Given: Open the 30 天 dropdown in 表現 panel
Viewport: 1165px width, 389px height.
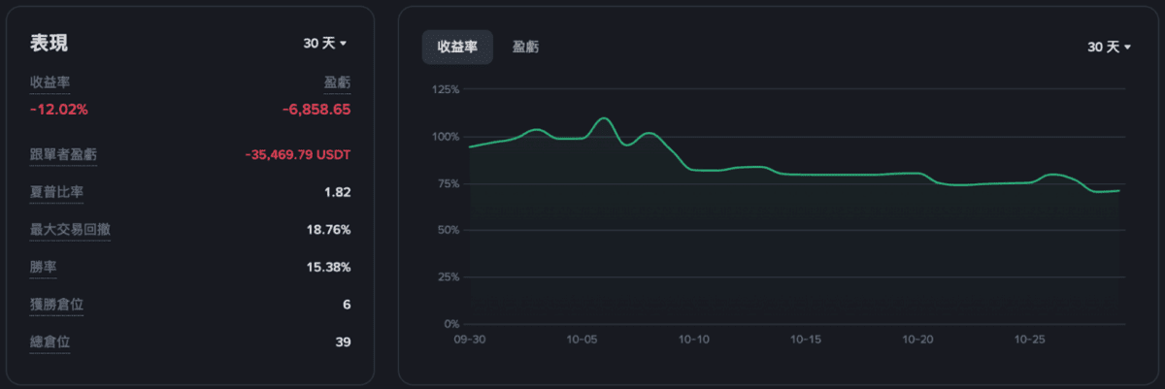Looking at the screenshot, I should 325,44.
